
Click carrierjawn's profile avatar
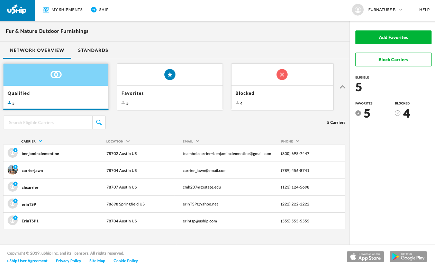[12, 170]
